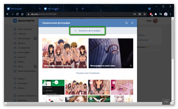
Task: Open Закладки in sidebar
Action: [20, 83]
